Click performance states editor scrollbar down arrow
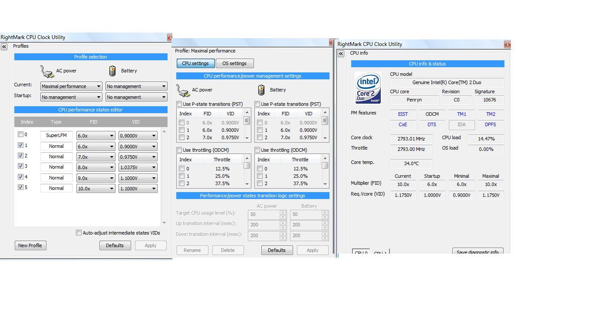This screenshot has height=333, width=593. pyautogui.click(x=164, y=223)
